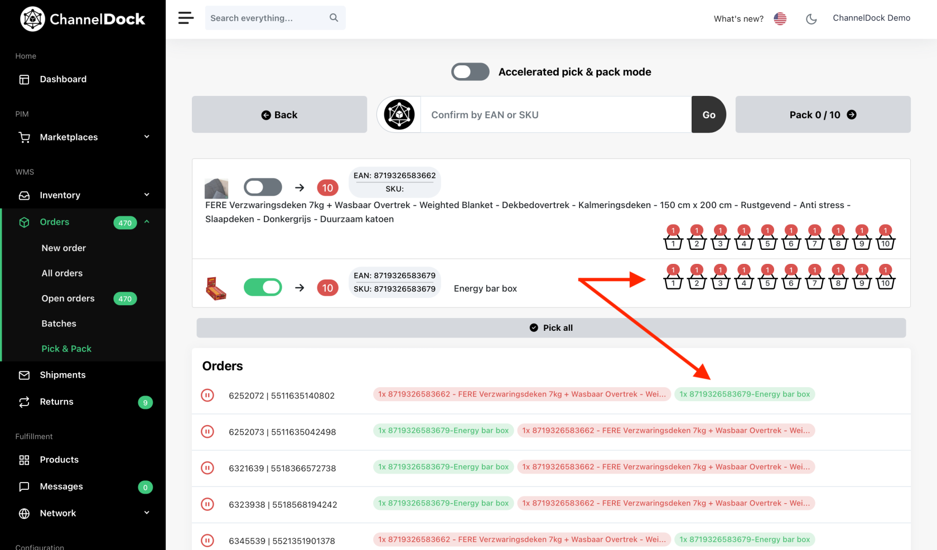
Task: Open the ChannelDock Demo account menu
Action: tap(871, 18)
